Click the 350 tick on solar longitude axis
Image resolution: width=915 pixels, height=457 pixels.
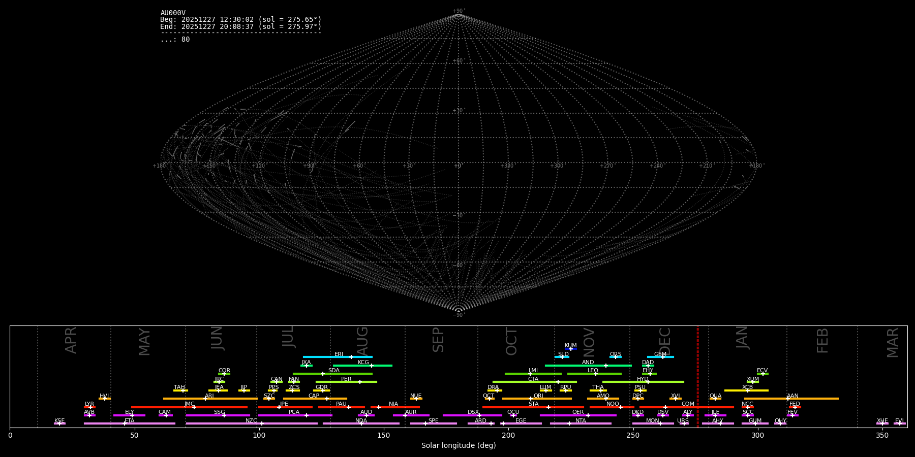pos(882,435)
